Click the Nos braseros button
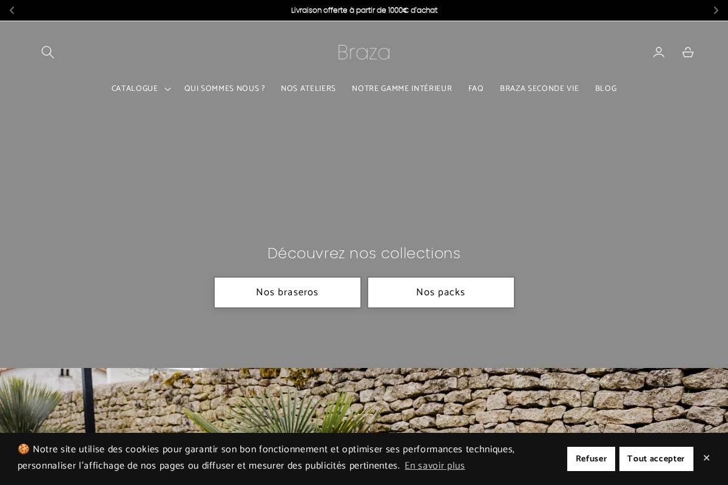 click(x=287, y=292)
